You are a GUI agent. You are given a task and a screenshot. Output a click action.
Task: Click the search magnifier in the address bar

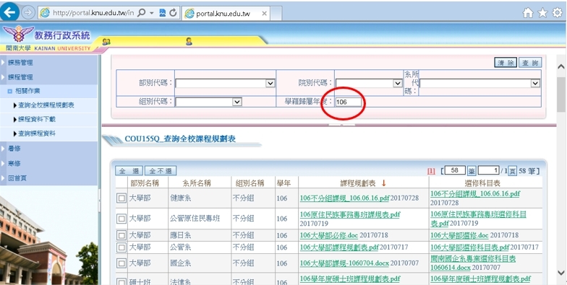[142, 13]
